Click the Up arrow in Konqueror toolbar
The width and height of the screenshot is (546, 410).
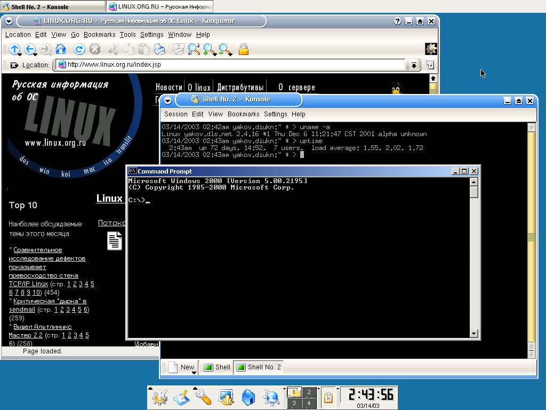14,49
